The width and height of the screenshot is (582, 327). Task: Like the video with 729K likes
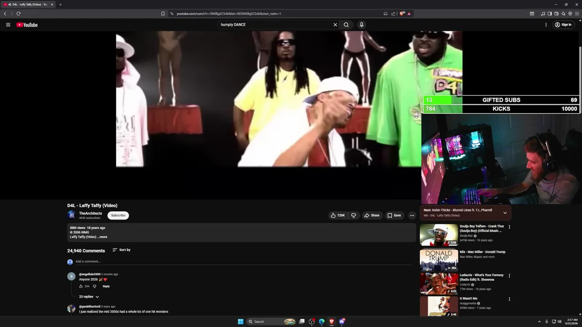click(337, 215)
